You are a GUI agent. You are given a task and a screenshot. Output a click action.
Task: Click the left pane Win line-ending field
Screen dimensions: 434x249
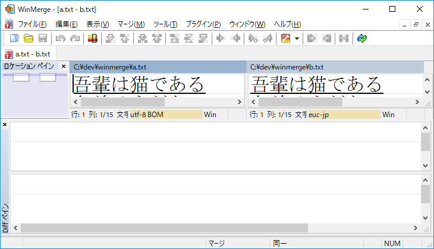click(215, 115)
